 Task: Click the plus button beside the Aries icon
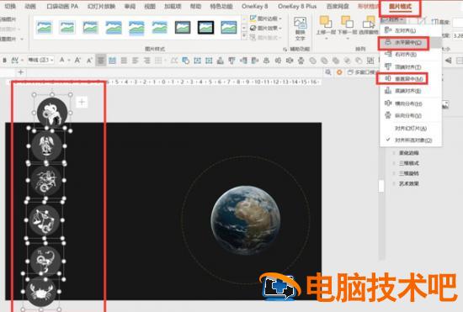tap(82, 103)
